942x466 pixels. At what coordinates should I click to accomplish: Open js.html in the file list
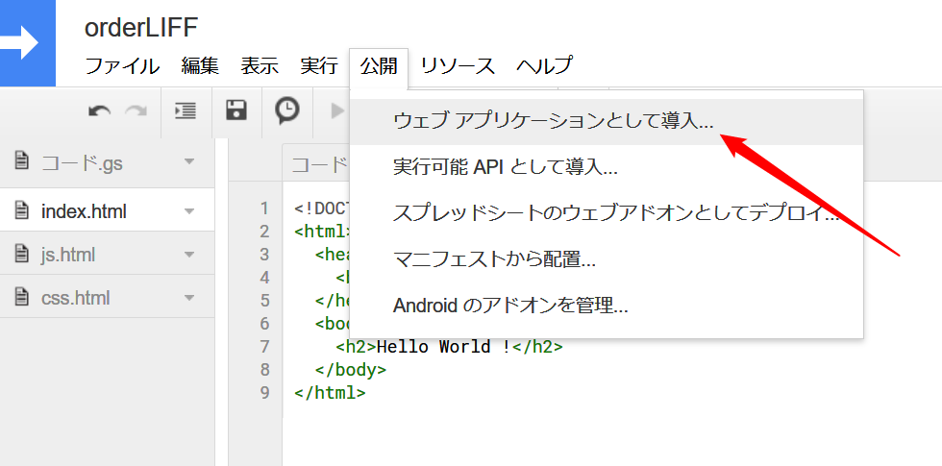(x=68, y=255)
